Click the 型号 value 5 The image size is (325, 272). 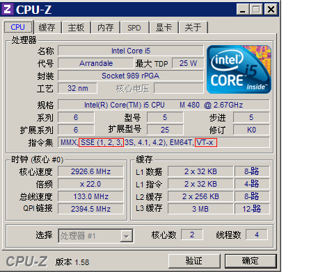click(165, 117)
